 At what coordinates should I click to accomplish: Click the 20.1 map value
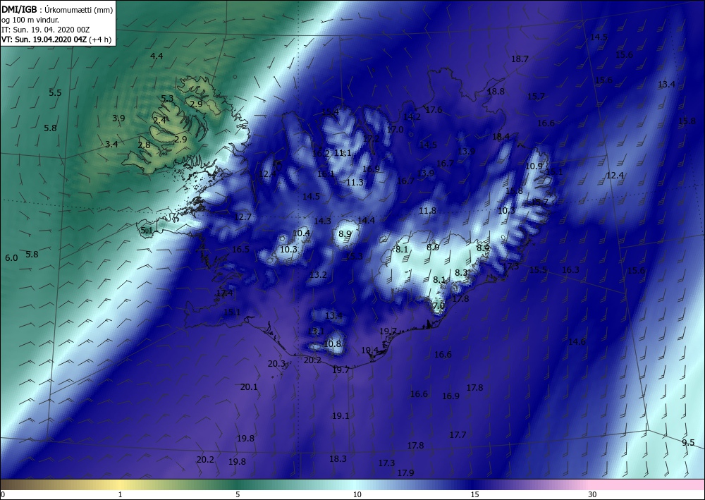click(249, 386)
